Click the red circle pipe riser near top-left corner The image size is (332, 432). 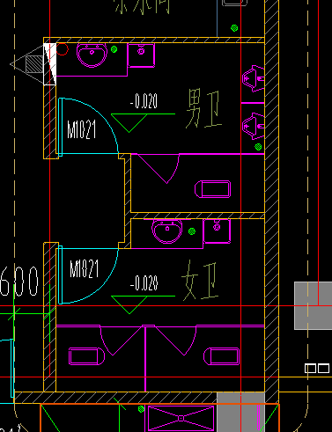point(62,49)
